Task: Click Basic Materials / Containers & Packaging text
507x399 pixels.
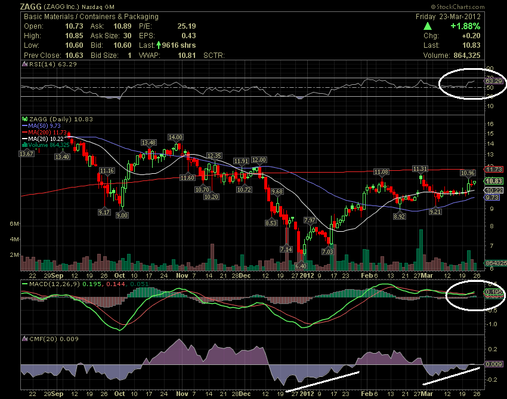Action: pos(91,17)
